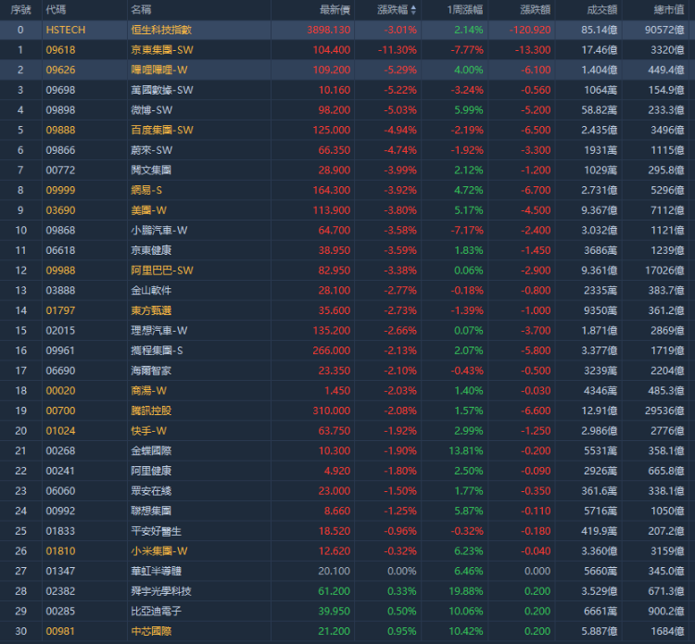The image size is (695, 644).
Task: Open 聯想集團 stock
Action: tap(151, 511)
